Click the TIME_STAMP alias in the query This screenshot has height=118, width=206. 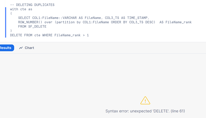point(137,18)
